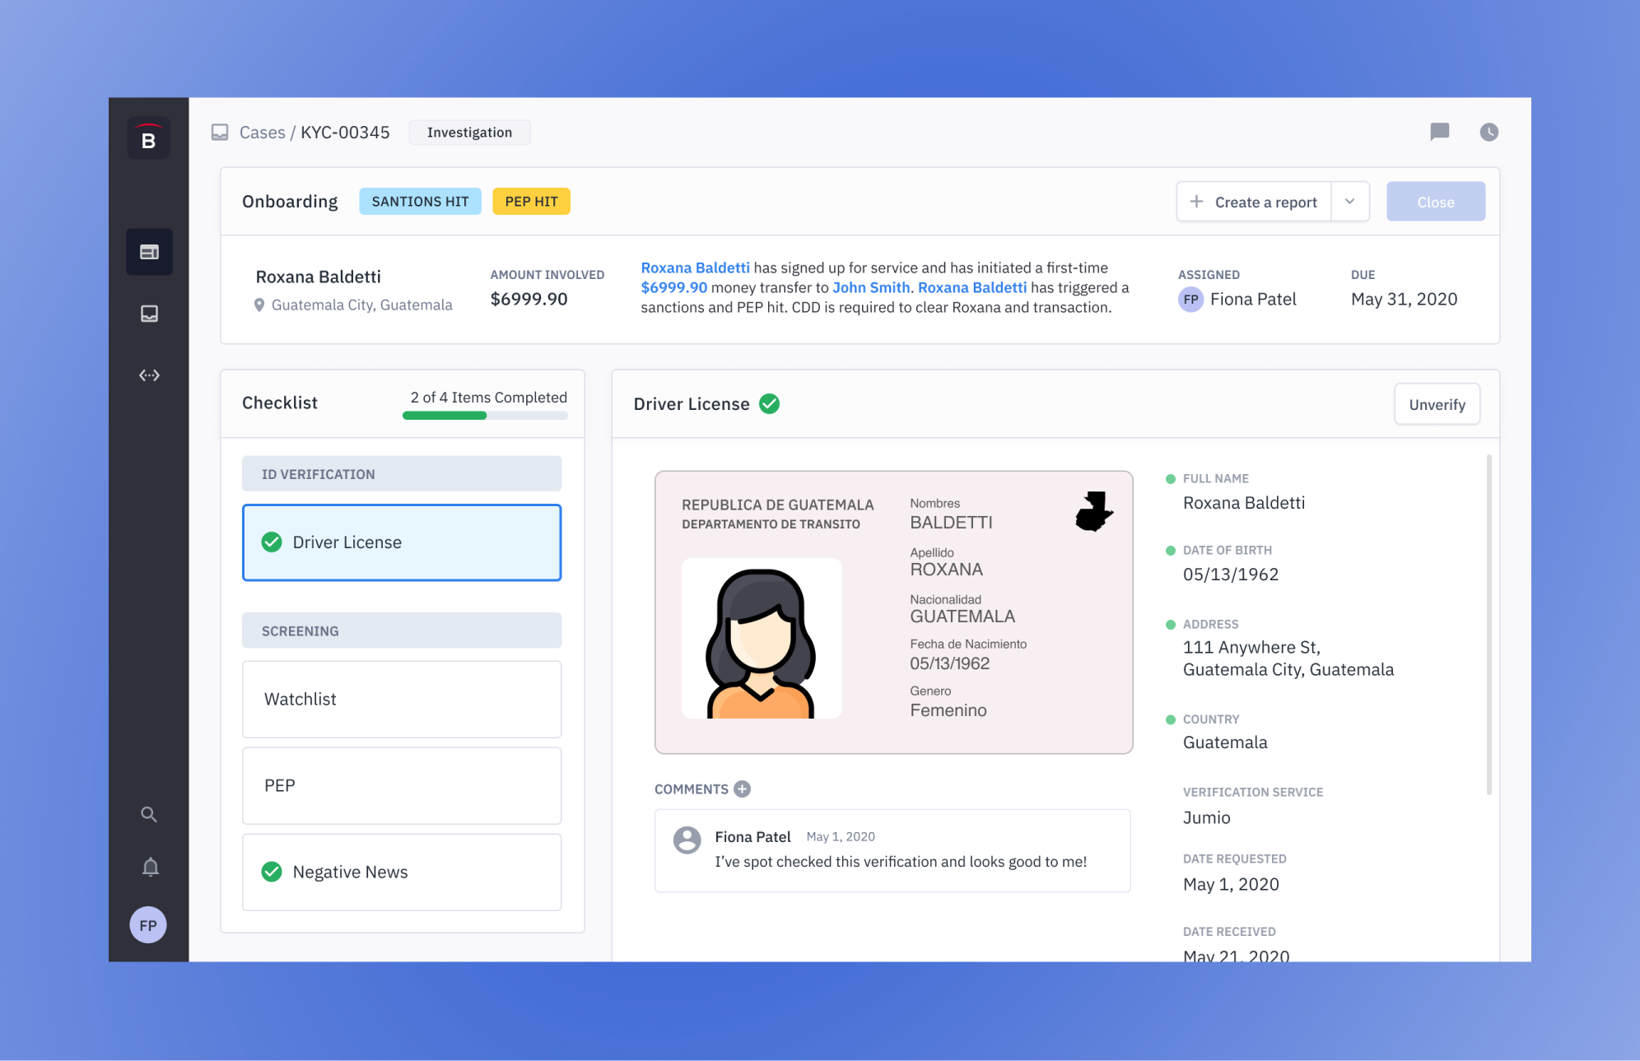The width and height of the screenshot is (1640, 1061).
Task: Open the PEP screening item
Action: [x=402, y=785]
